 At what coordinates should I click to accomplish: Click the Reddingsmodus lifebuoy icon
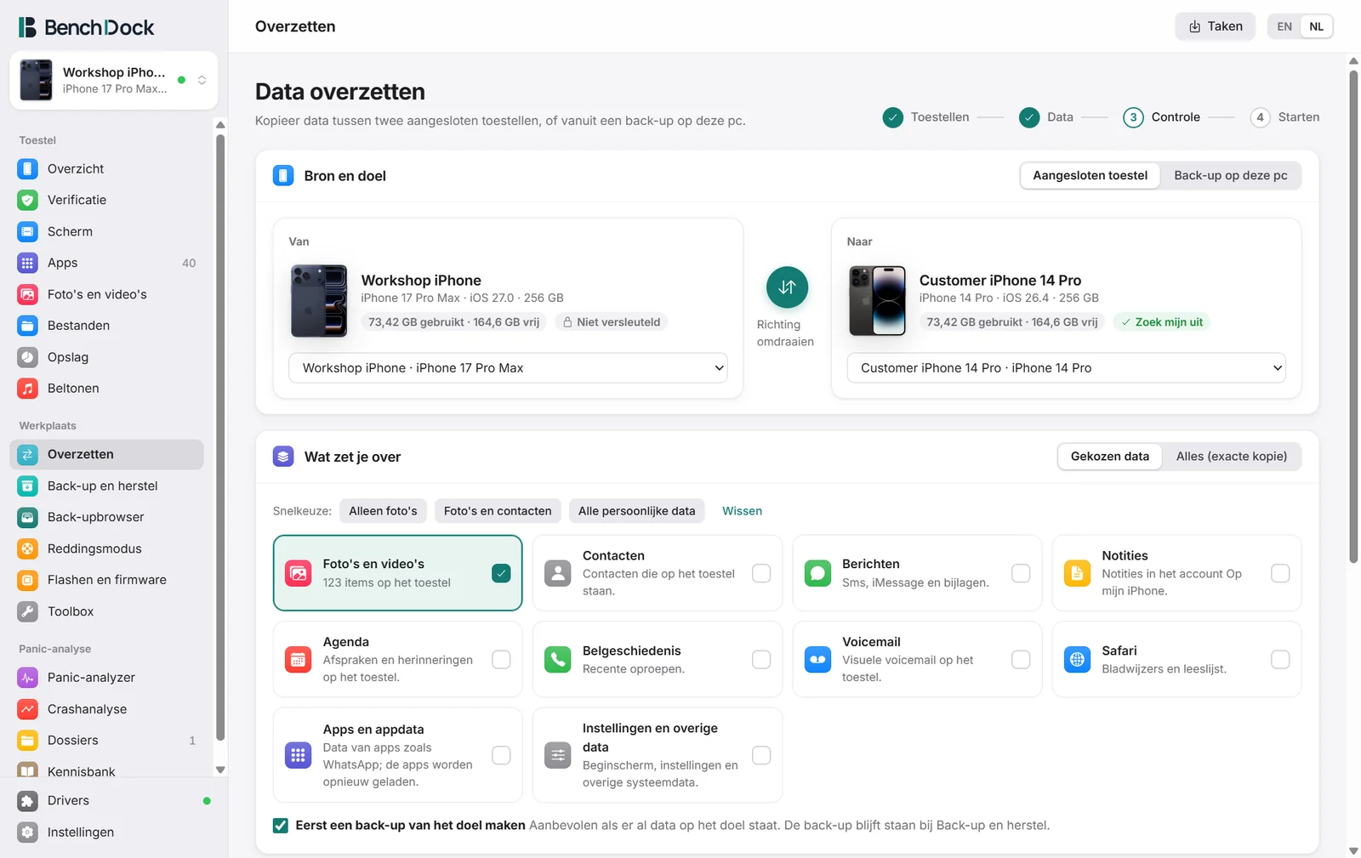point(28,548)
